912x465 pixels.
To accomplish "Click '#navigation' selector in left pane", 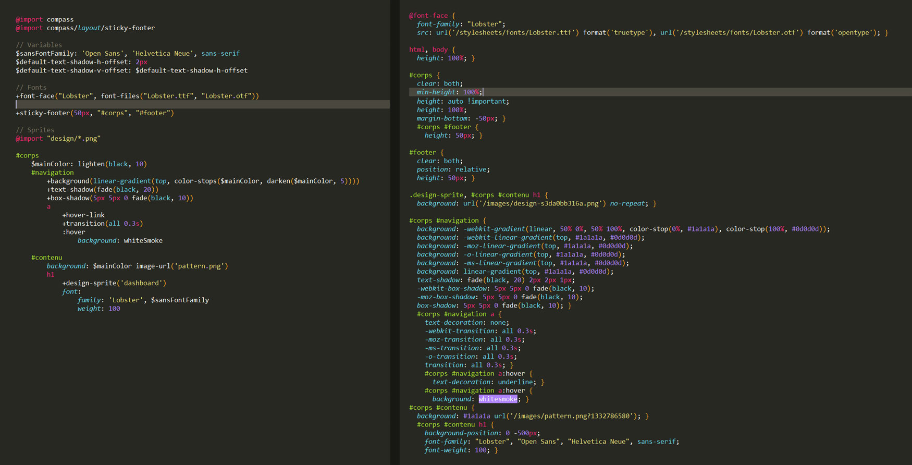I will click(52, 173).
